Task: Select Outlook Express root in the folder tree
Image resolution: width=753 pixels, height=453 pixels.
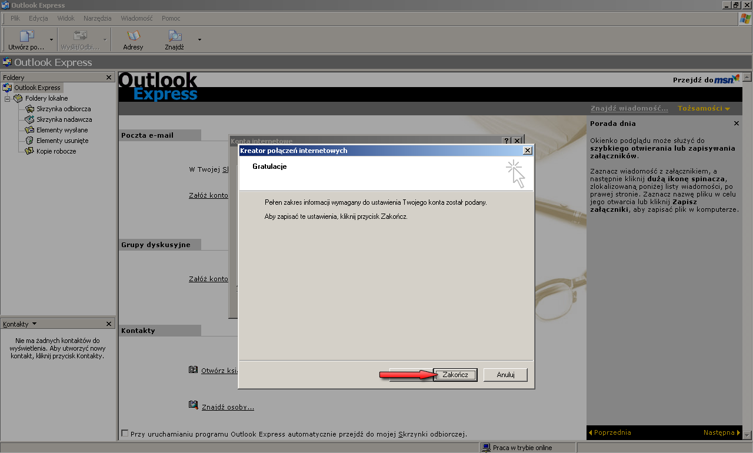Action: coord(37,88)
